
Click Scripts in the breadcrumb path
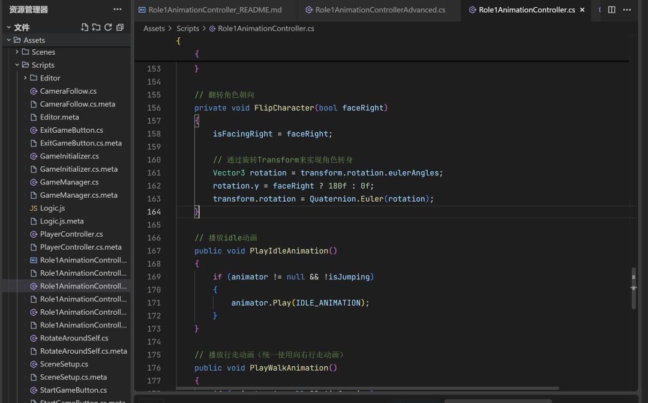[187, 28]
